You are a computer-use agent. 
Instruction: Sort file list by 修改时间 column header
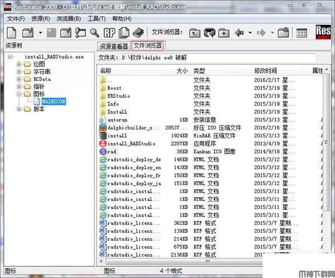[x=266, y=71]
